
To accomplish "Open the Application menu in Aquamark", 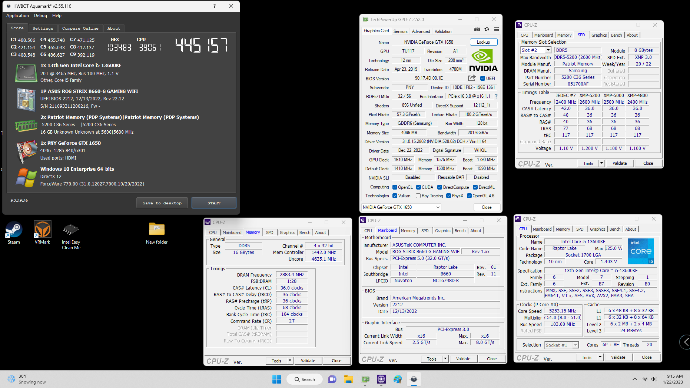I will point(17,16).
